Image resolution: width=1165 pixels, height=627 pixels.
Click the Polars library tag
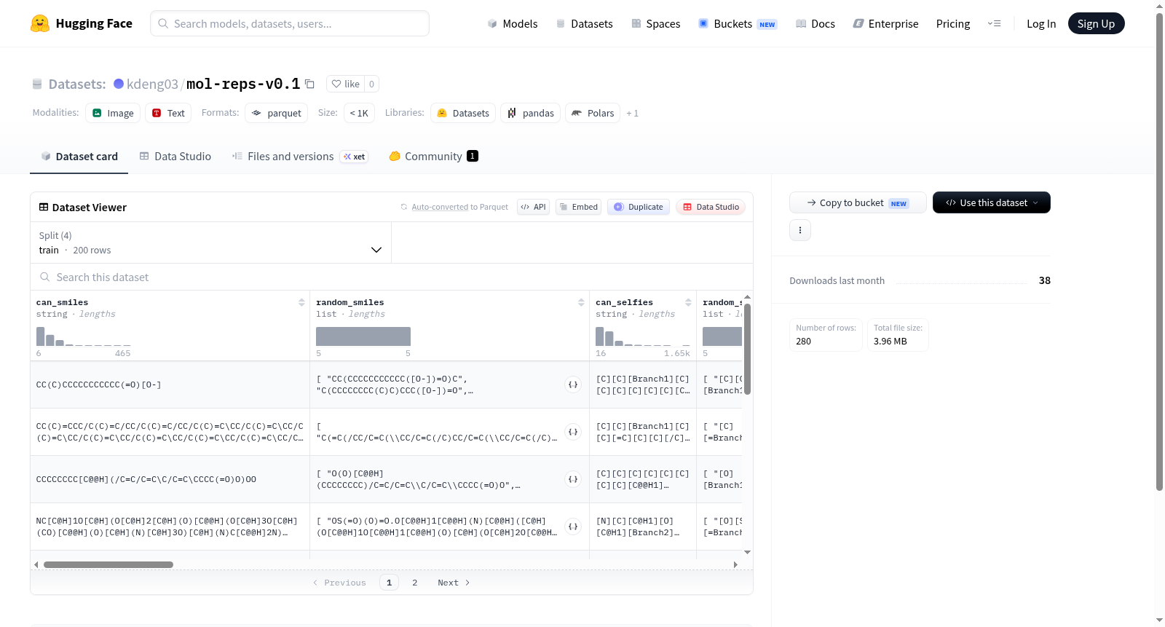(x=593, y=113)
